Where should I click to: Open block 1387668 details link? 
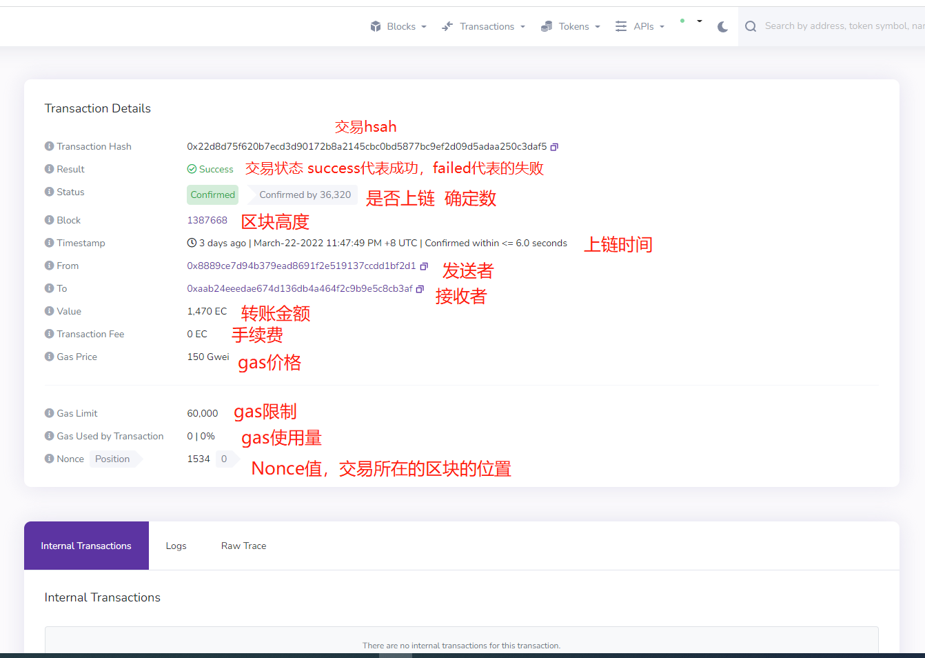[x=207, y=220]
